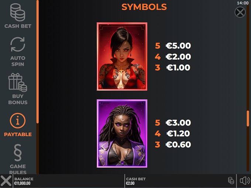The height and width of the screenshot is (188, 251).
Task: Open bet coins icon in bottom bar
Action: (231, 181)
